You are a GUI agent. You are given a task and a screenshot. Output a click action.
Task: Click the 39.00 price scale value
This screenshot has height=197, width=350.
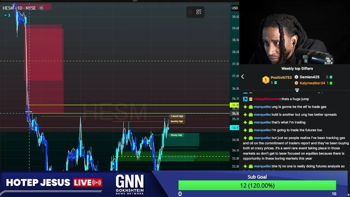[235, 28]
